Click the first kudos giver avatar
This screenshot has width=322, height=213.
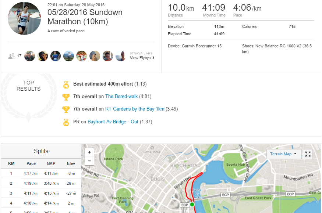pyautogui.click(x=29, y=56)
